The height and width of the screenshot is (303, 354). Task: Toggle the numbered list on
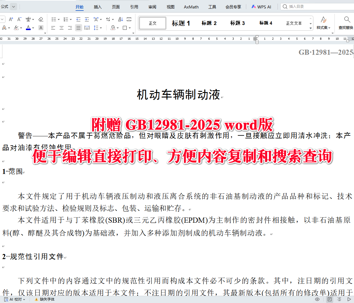coord(66,19)
